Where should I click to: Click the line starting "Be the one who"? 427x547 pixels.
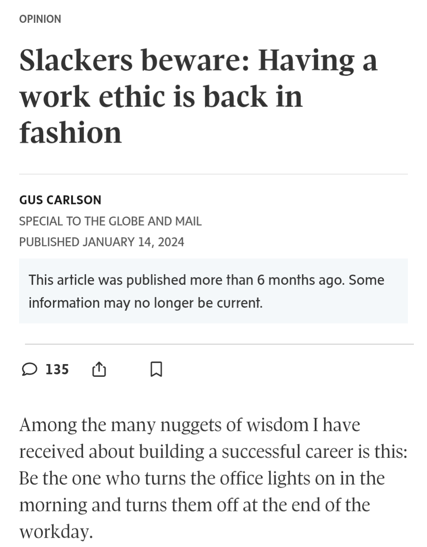[x=202, y=478]
